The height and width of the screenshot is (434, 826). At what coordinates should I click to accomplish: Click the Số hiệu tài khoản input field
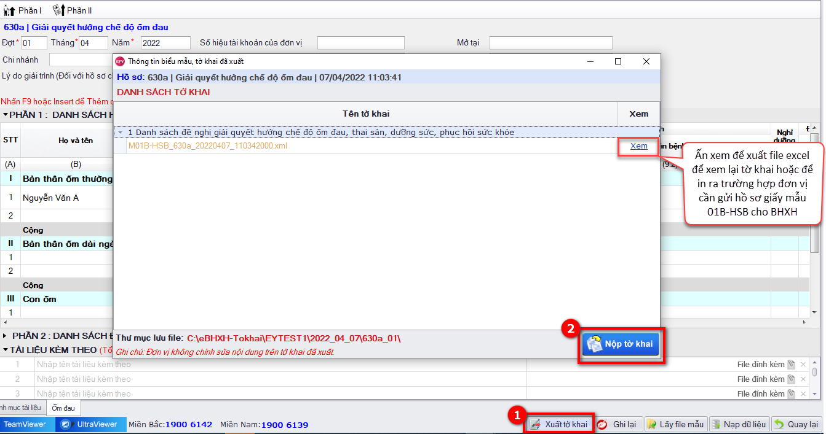point(361,43)
